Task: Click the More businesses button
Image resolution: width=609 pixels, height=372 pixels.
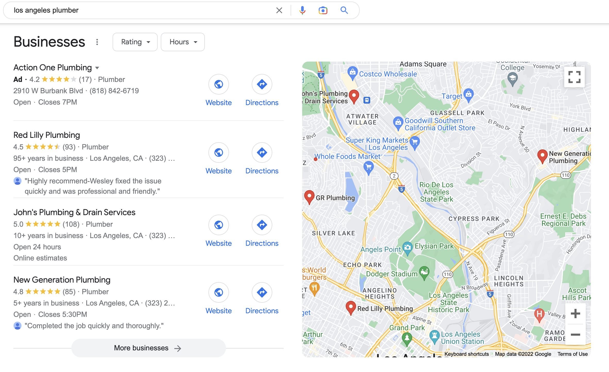Action: coord(148,348)
